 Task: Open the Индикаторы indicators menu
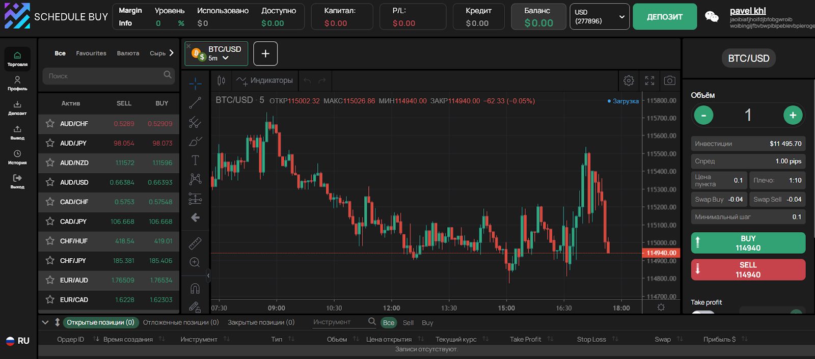(264, 80)
